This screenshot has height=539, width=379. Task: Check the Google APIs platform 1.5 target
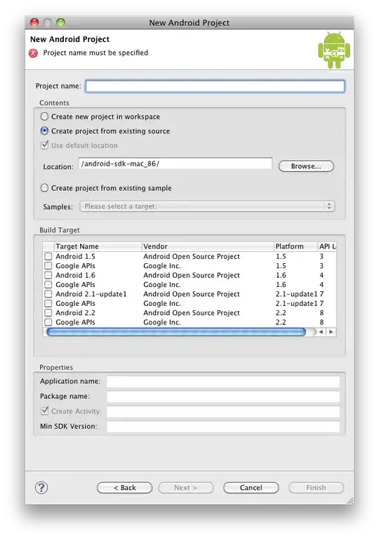coord(48,266)
